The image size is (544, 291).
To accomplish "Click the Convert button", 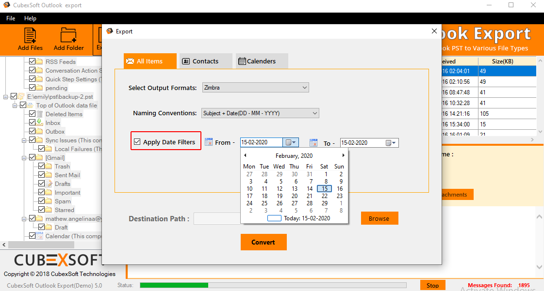I will [263, 242].
